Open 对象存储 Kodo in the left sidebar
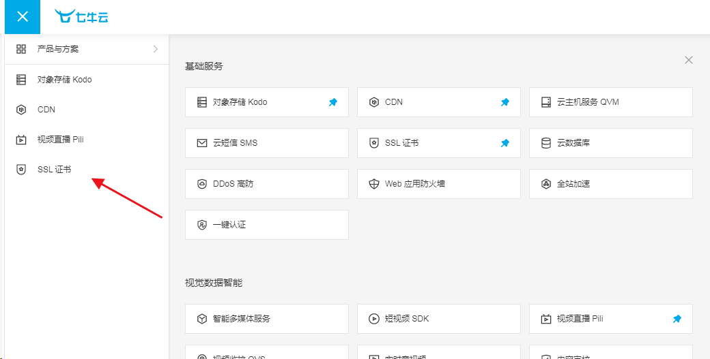Screen dimensions: 710x359 coord(87,80)
